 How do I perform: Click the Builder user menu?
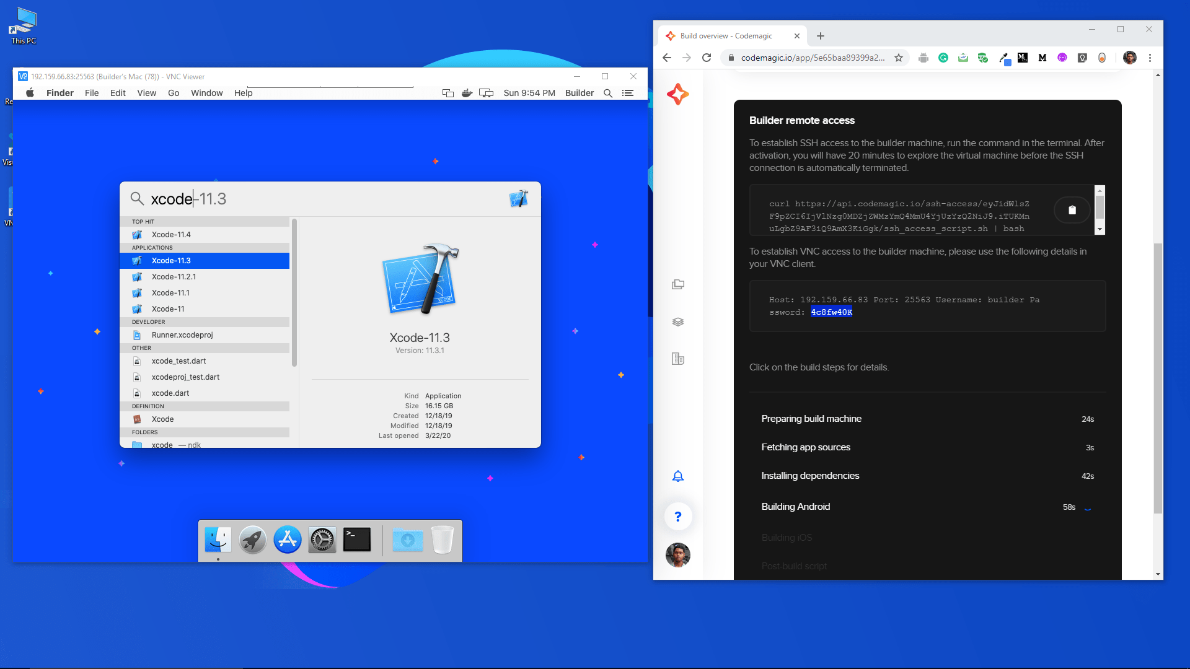click(580, 93)
